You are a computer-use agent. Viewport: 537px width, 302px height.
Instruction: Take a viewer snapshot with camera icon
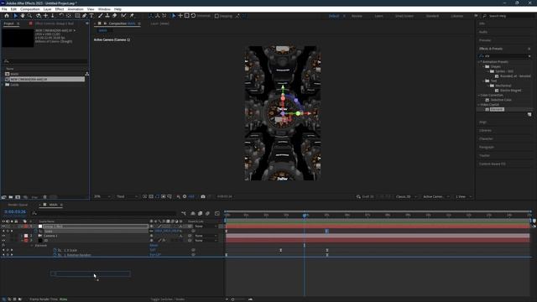pos(203,196)
